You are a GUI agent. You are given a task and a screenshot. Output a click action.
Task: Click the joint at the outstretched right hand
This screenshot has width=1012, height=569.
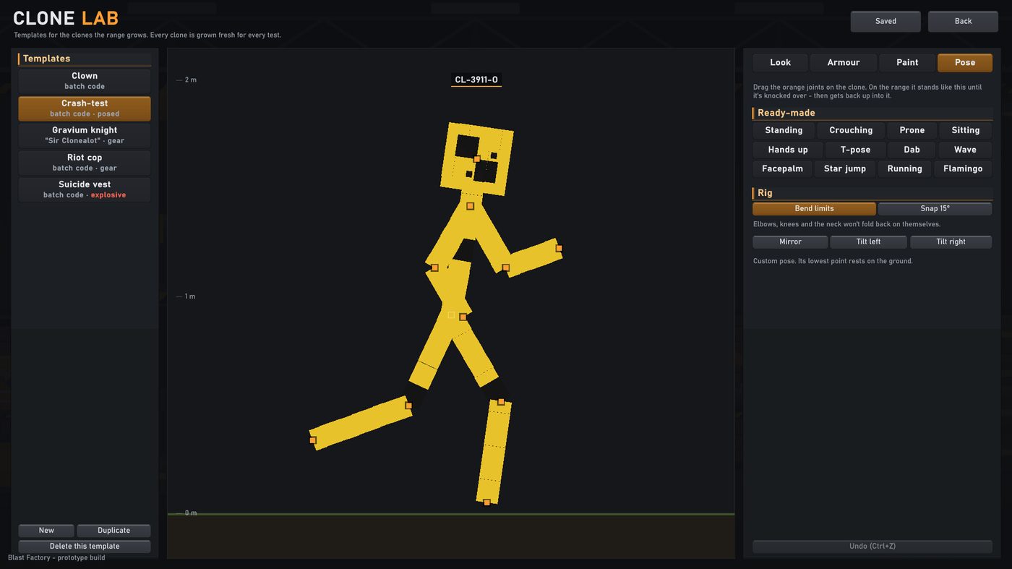click(559, 248)
